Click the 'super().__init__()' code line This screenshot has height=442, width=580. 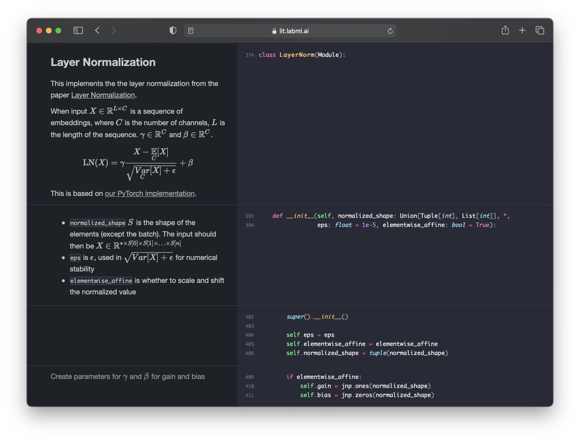coord(317,317)
